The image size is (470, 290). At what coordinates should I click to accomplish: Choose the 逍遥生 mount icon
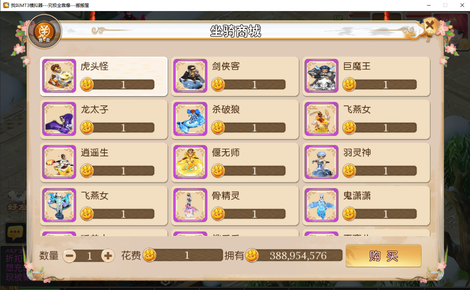59,162
